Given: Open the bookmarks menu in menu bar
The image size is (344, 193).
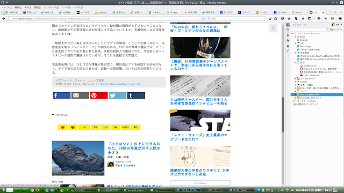Looking at the screenshot, I should (x=51, y=8).
